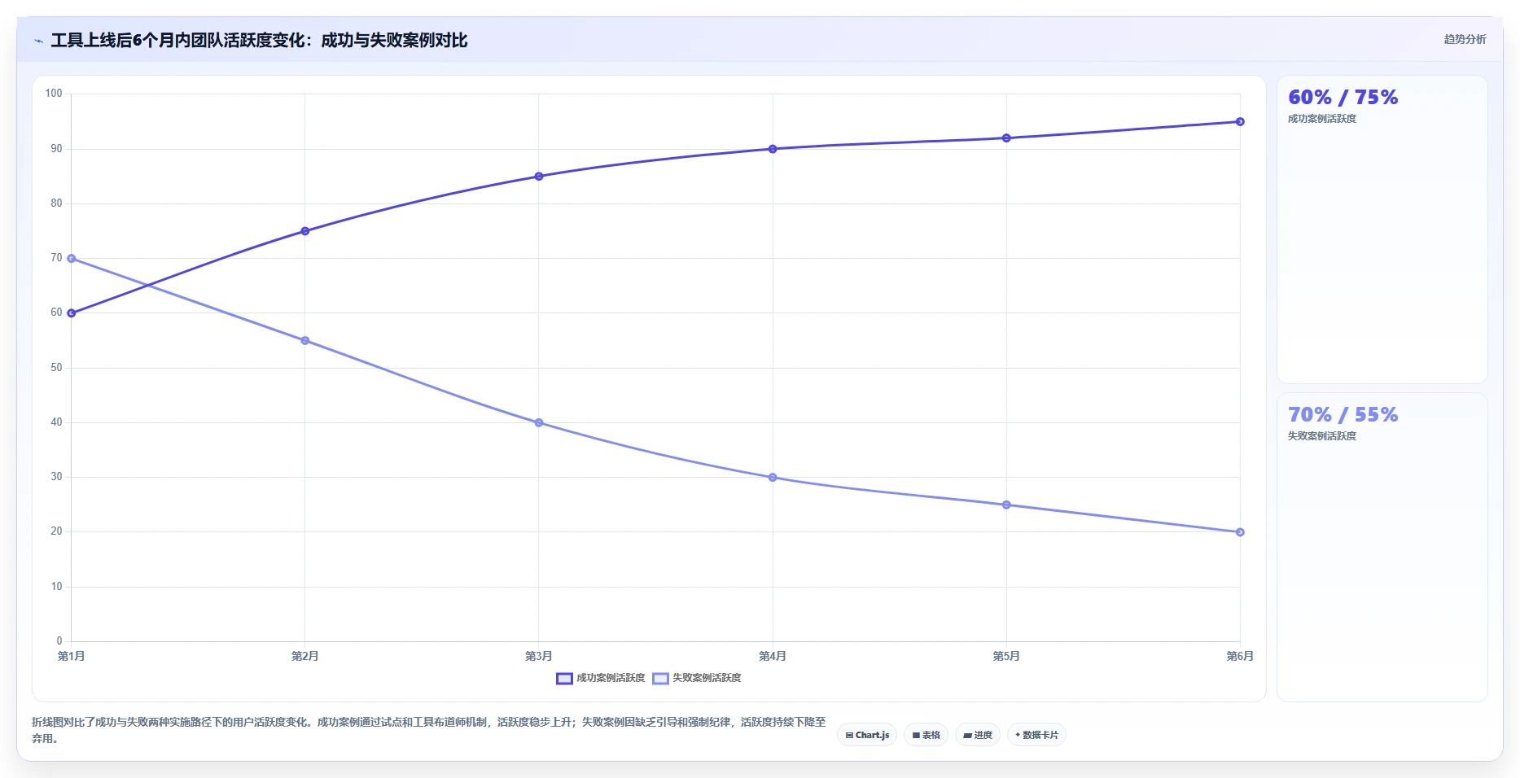Click the 第5月 x-axis label
This screenshot has height=778, width=1520.
point(1006,656)
